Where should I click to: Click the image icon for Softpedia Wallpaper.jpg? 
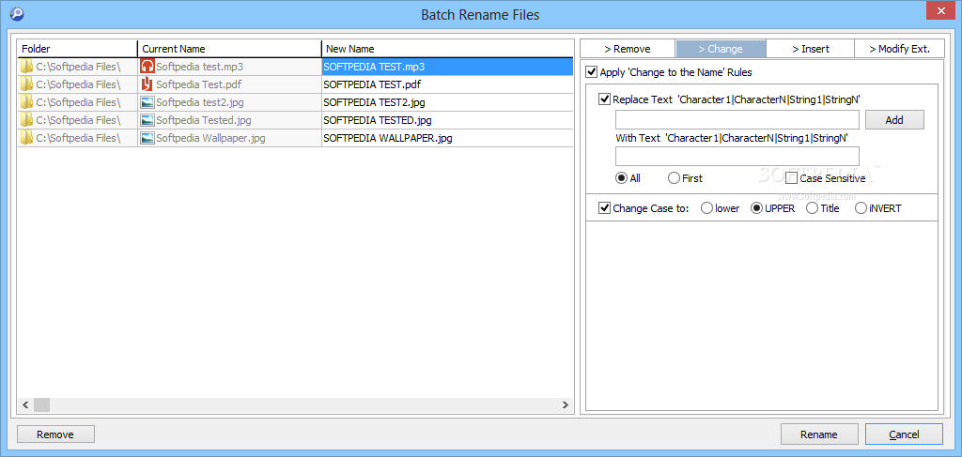(x=147, y=138)
